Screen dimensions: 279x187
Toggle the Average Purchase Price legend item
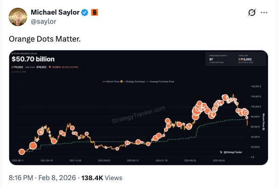158,81
